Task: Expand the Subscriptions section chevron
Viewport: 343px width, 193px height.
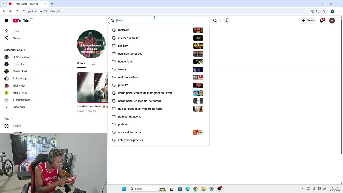Action: (x=25, y=50)
